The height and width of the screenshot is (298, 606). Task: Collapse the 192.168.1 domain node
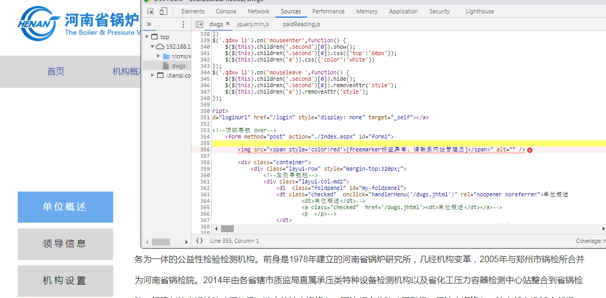coord(152,47)
